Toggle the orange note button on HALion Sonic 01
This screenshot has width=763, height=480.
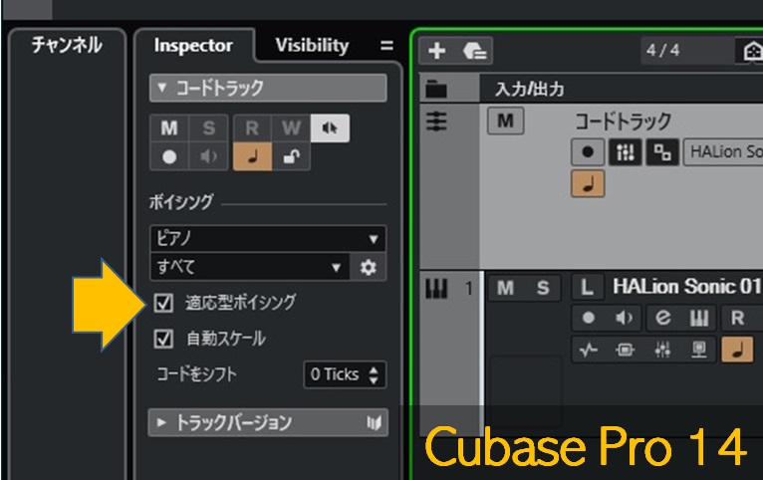(737, 350)
